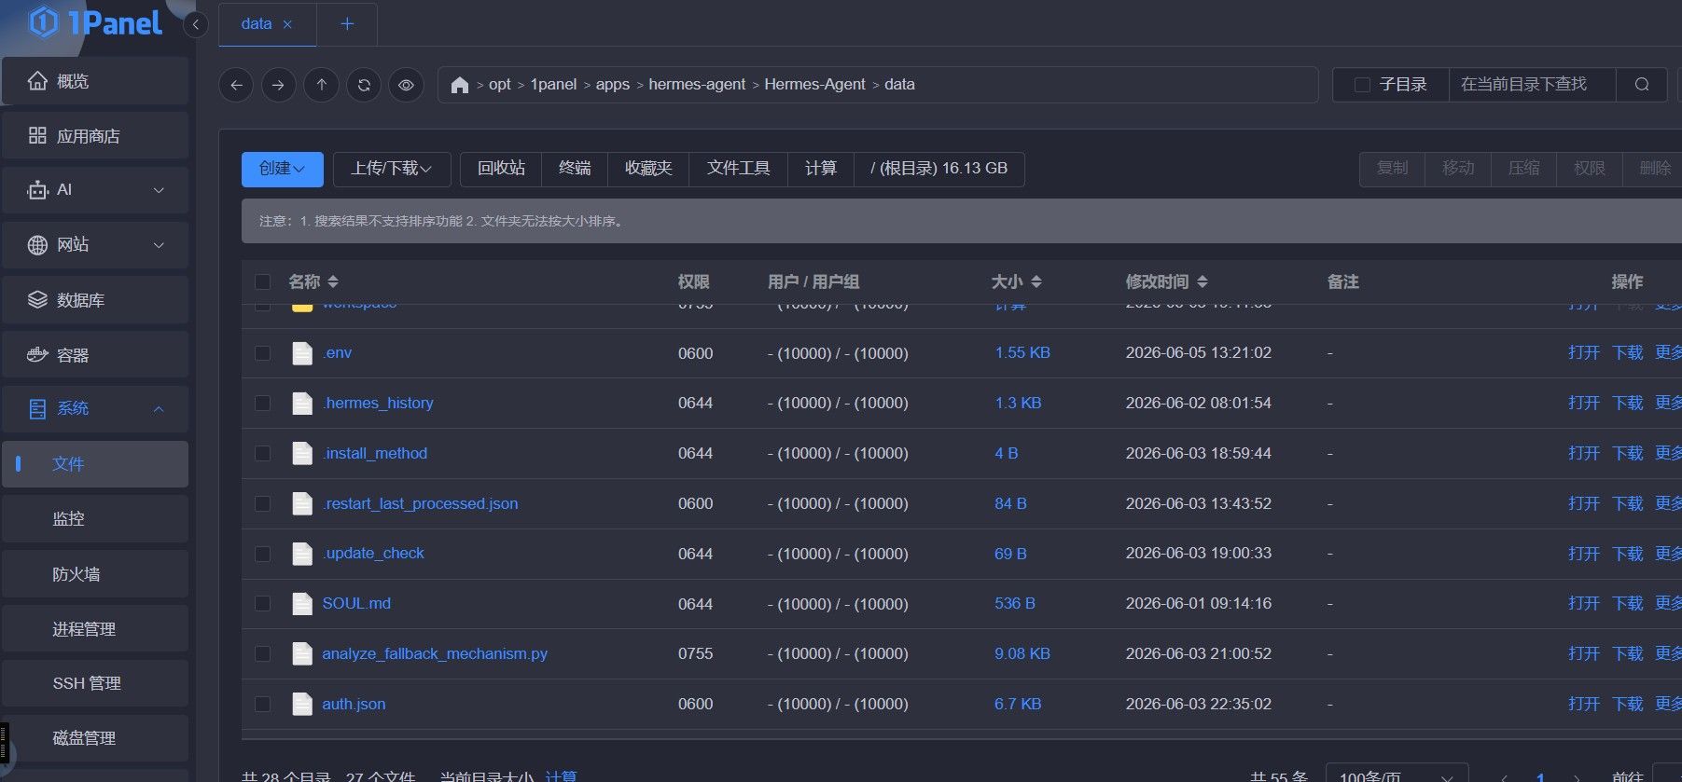This screenshot has width=1682, height=782.
Task: Toggle hidden files with eye icon
Action: point(406,85)
